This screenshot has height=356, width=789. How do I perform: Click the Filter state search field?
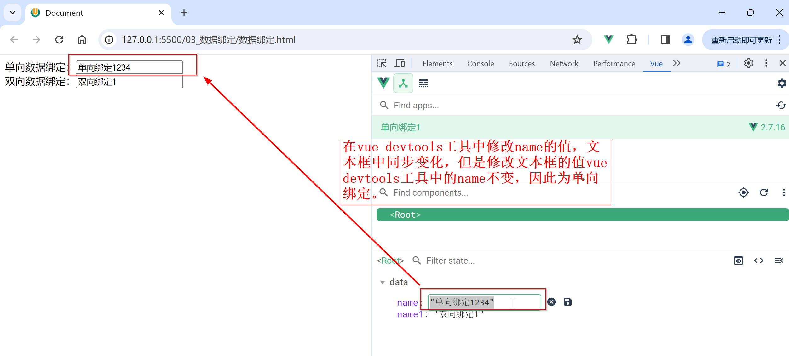[450, 261]
